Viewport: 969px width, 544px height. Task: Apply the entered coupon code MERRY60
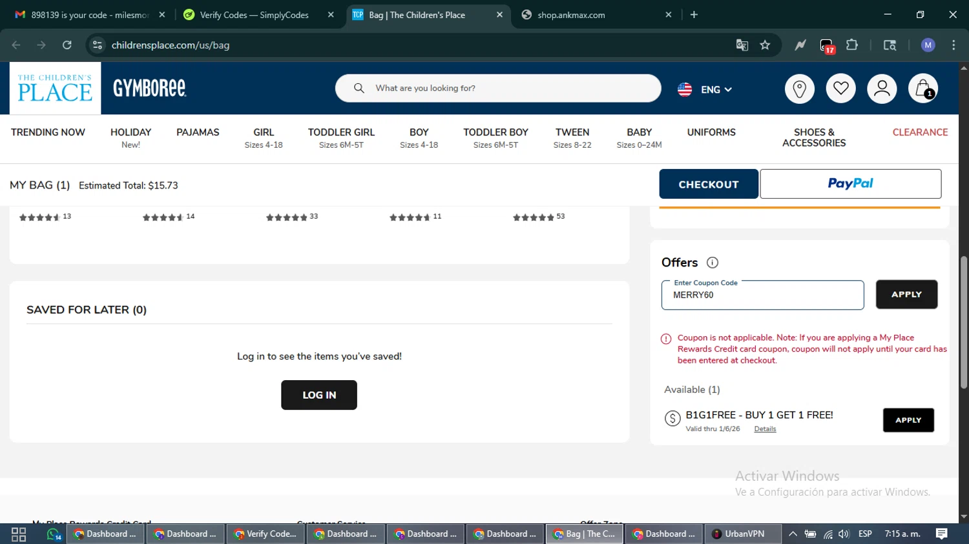tap(906, 294)
